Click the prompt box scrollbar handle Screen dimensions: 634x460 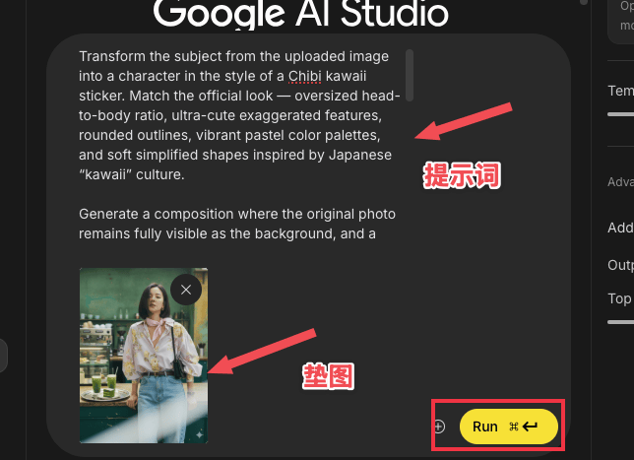(410, 75)
